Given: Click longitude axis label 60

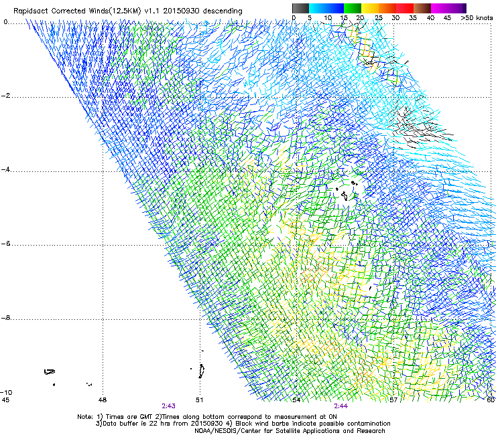Looking at the screenshot, I should tap(491, 400).
